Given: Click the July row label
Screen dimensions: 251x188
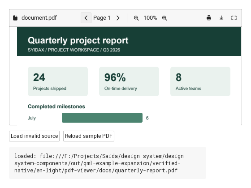Looking at the screenshot, I should 32,118.
